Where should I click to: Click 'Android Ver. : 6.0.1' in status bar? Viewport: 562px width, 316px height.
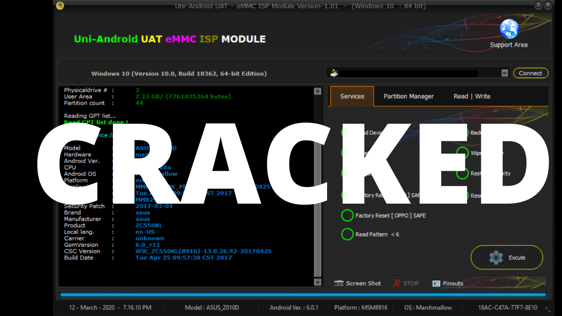[294, 308]
